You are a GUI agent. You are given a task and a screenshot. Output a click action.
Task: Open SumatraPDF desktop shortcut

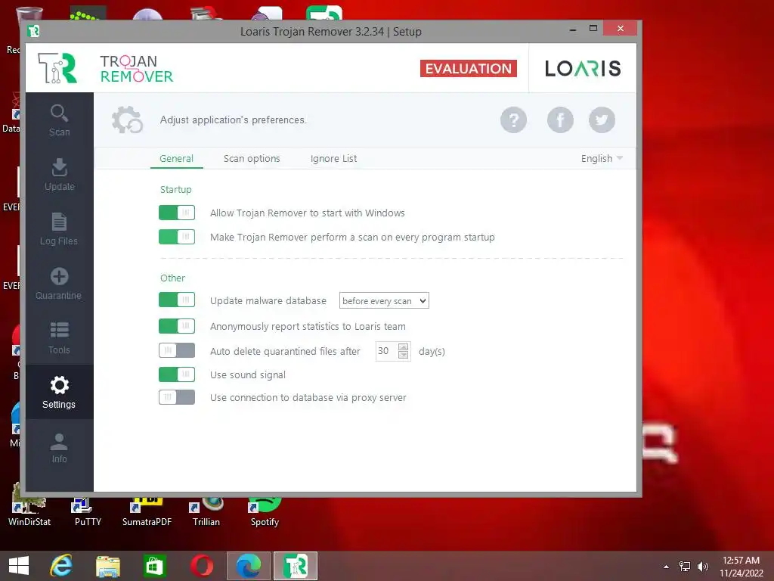click(x=147, y=512)
